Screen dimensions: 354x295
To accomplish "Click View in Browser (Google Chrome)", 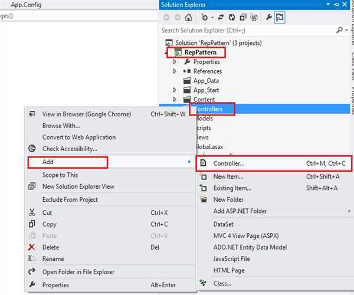I will coord(87,114).
